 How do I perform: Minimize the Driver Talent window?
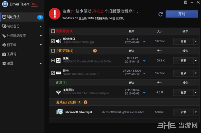[192, 2]
